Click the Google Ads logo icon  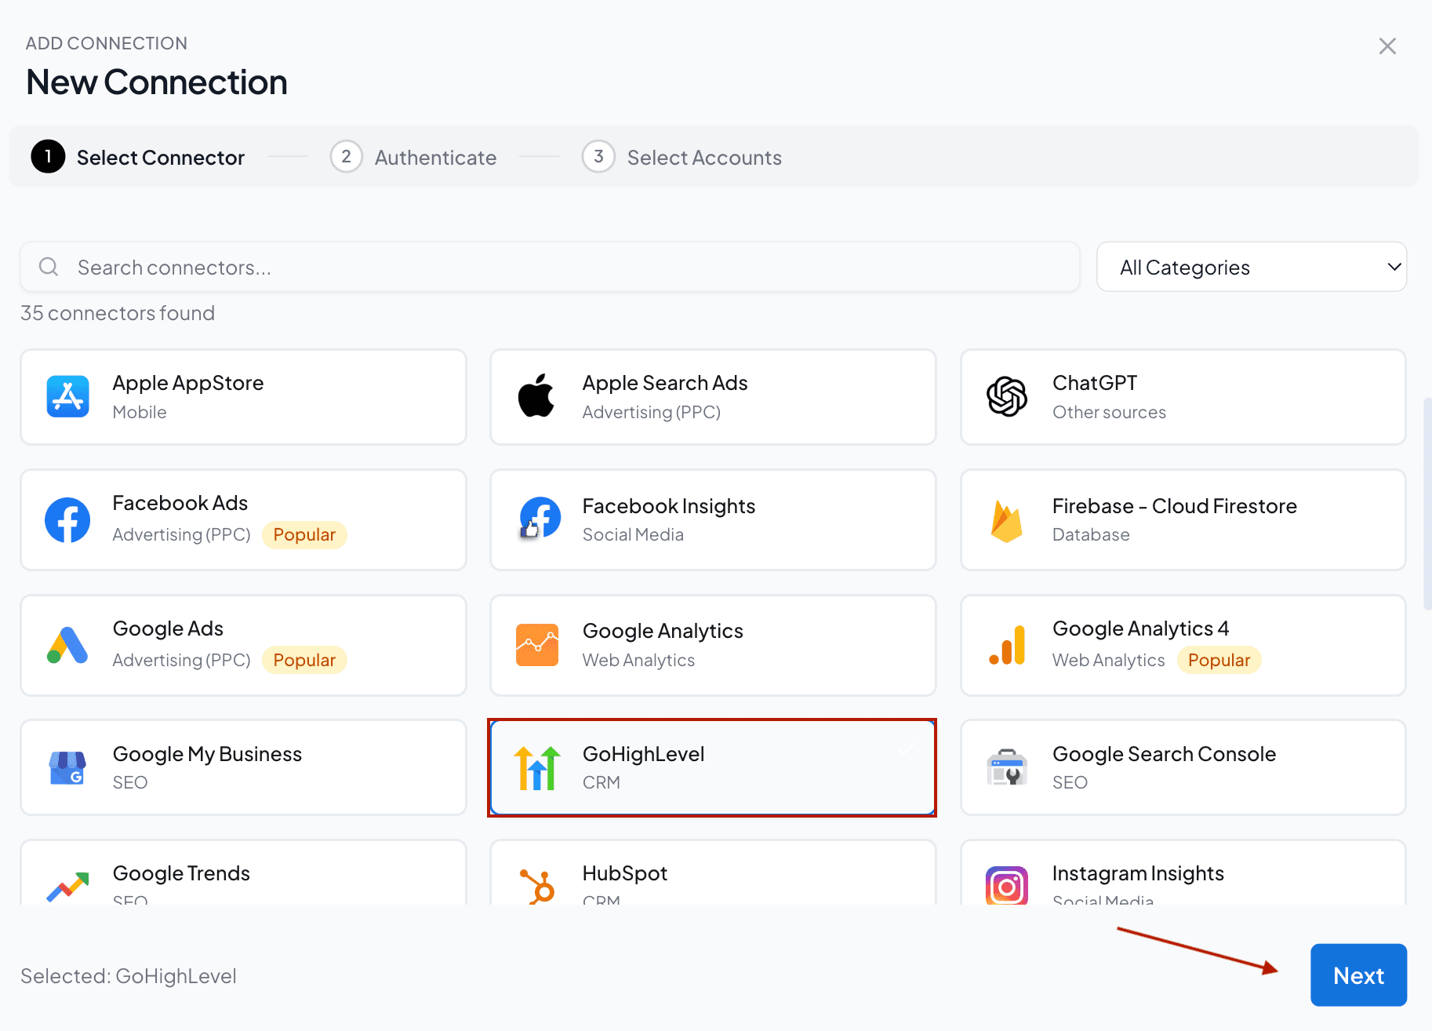67,645
